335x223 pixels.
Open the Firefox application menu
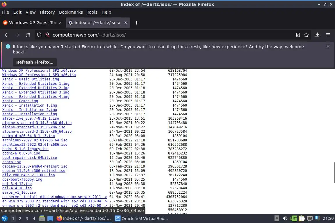(x=328, y=35)
